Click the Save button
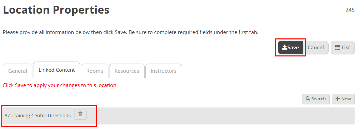Screen dimensions: 357x135 [x=291, y=47]
